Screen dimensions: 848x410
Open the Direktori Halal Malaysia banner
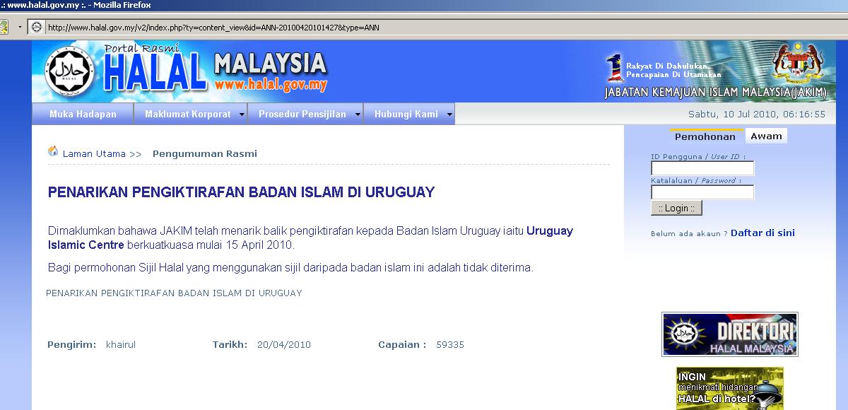point(730,334)
